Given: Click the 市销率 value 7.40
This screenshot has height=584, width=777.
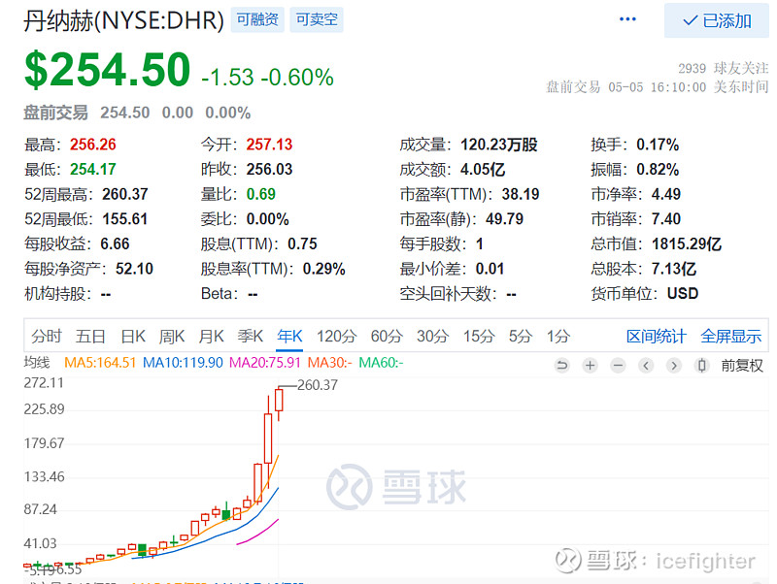Looking at the screenshot, I should point(666,218).
